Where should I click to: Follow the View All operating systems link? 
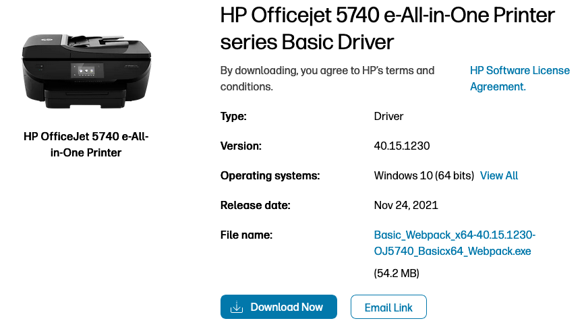pos(499,175)
